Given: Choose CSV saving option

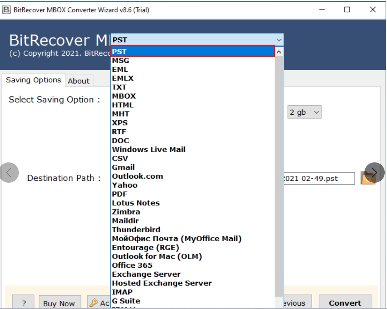Looking at the screenshot, I should pos(193,158).
